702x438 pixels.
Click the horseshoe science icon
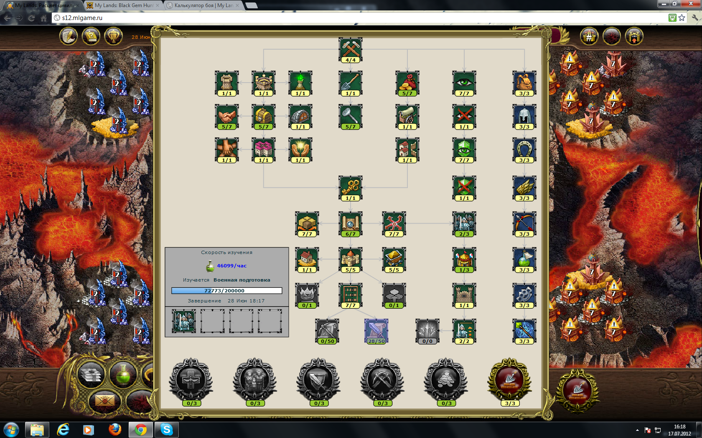tap(524, 149)
